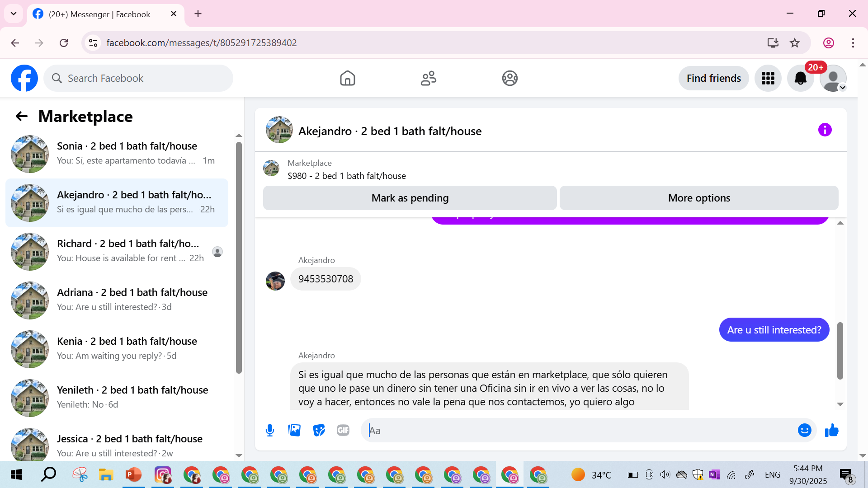The image size is (868, 488).
Task: Click the 9453530708 message bubble
Action: point(325,279)
